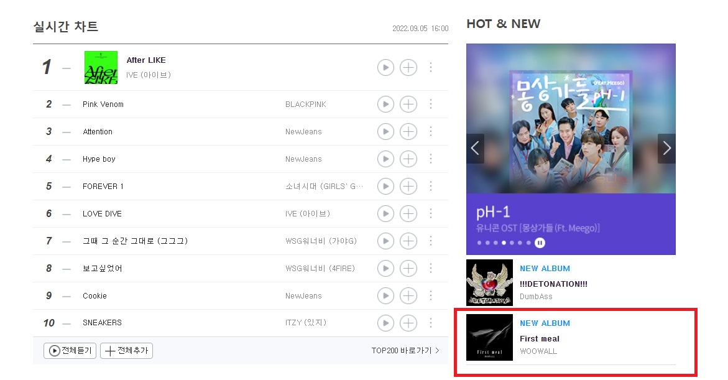The height and width of the screenshot is (380, 728).
Task: Open more options for SNEAKERS
Action: pyautogui.click(x=431, y=322)
